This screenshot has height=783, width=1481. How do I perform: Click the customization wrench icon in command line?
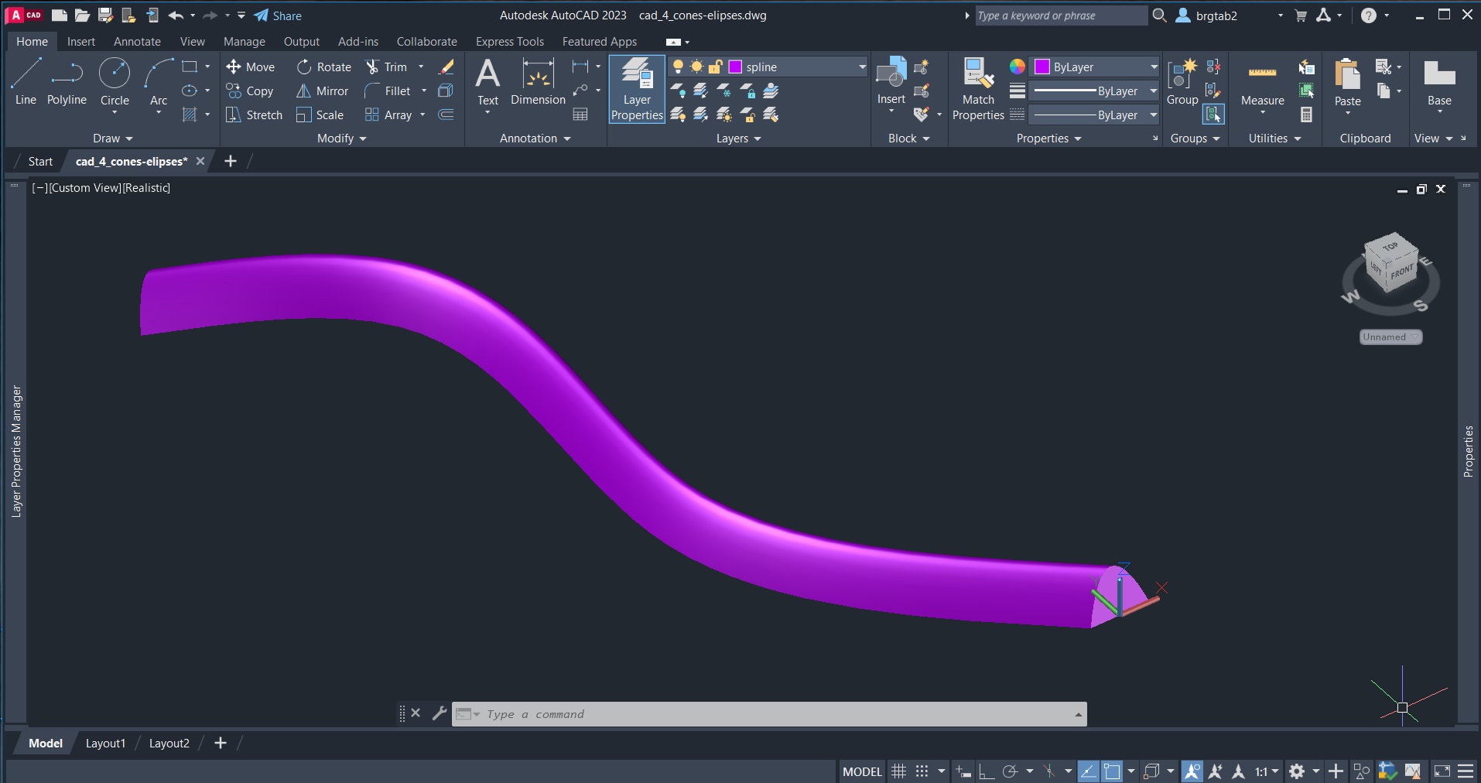click(439, 713)
